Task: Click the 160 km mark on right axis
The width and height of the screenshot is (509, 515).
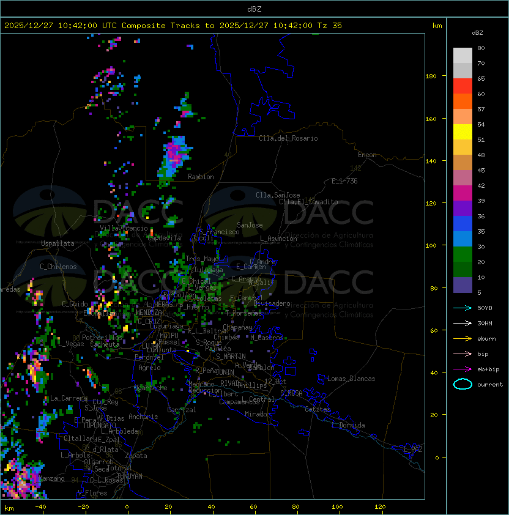Action: (x=431, y=119)
